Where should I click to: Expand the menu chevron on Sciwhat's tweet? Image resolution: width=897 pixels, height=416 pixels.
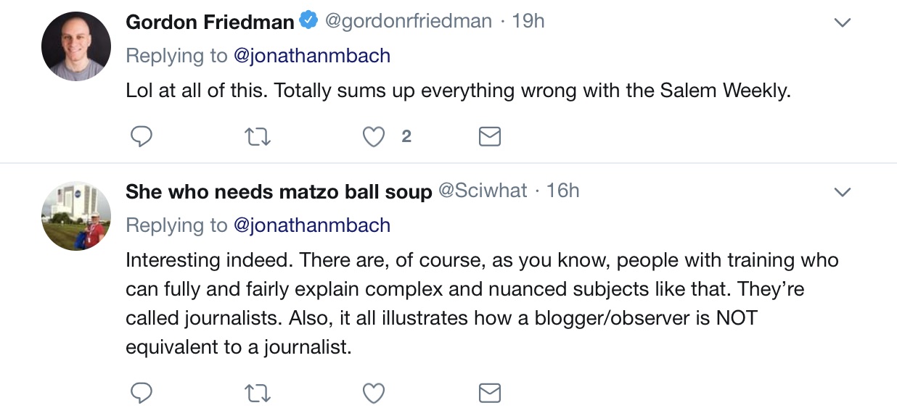(x=842, y=192)
